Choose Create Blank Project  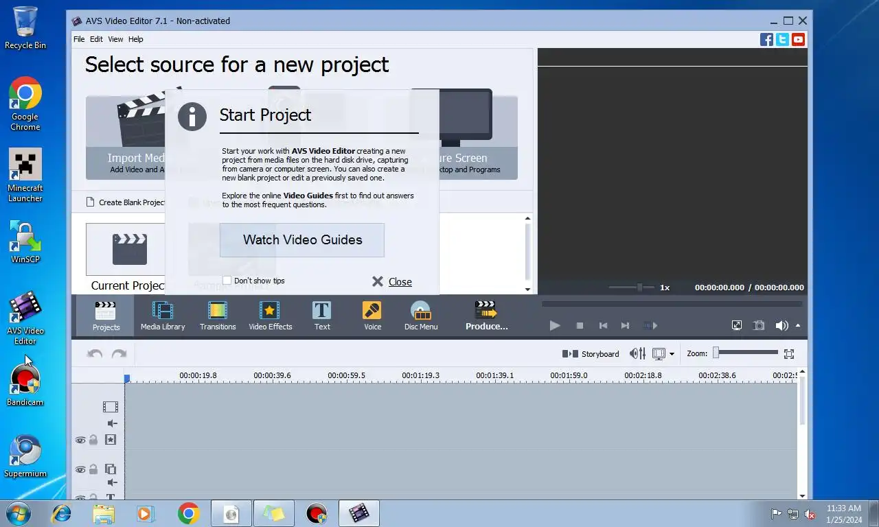tap(126, 202)
